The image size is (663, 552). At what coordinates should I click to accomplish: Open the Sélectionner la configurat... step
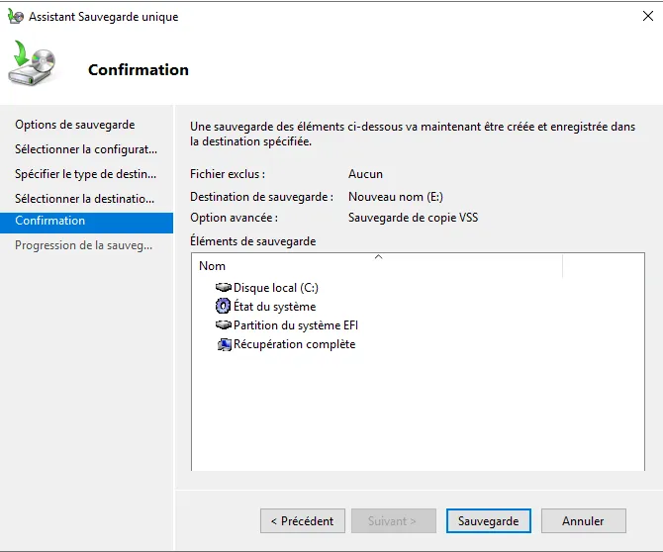[x=86, y=149]
